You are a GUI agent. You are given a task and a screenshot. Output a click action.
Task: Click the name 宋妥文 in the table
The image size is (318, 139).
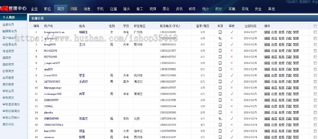click(x=83, y=119)
